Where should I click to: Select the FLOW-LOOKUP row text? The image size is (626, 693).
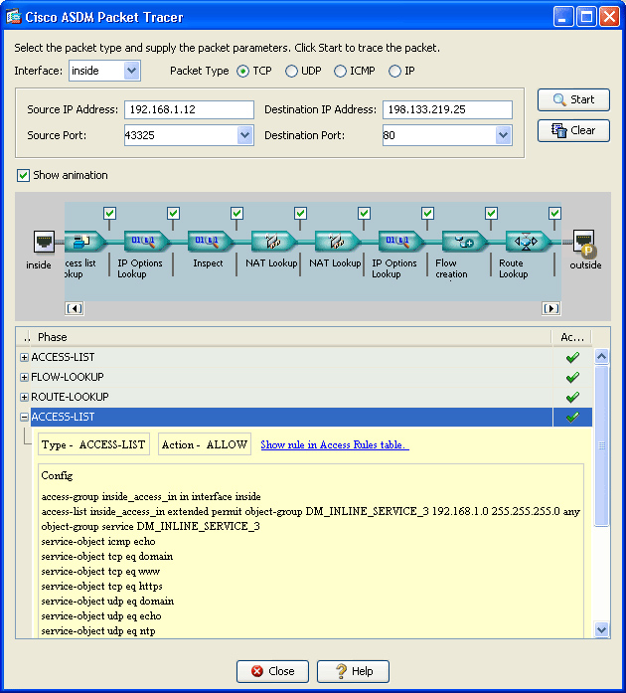point(68,377)
